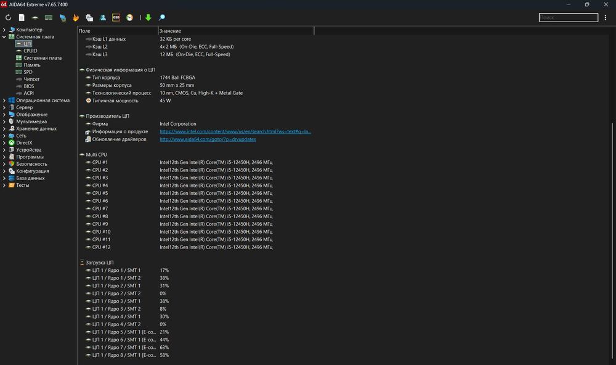Screen dimensions: 616x365
Task: Click the gear settings toolbar icon
Action: 89,18
